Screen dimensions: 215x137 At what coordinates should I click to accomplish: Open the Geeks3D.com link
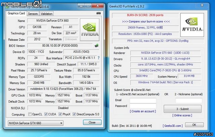(173, 126)
